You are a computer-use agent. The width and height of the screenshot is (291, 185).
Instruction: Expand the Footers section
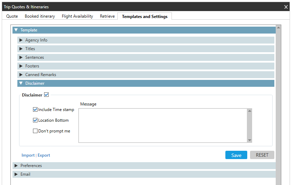(x=21, y=66)
